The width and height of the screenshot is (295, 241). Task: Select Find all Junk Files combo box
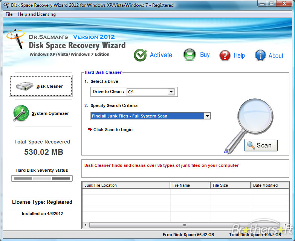point(150,116)
